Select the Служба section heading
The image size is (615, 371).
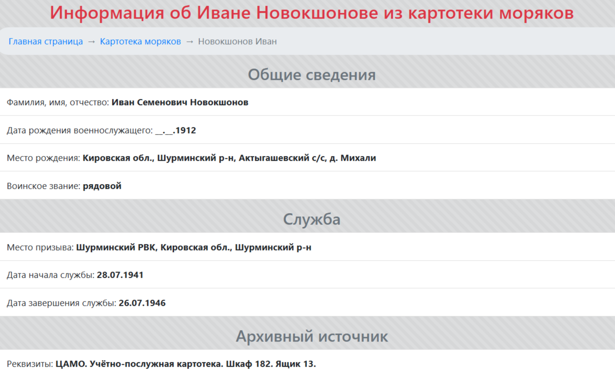(x=312, y=219)
